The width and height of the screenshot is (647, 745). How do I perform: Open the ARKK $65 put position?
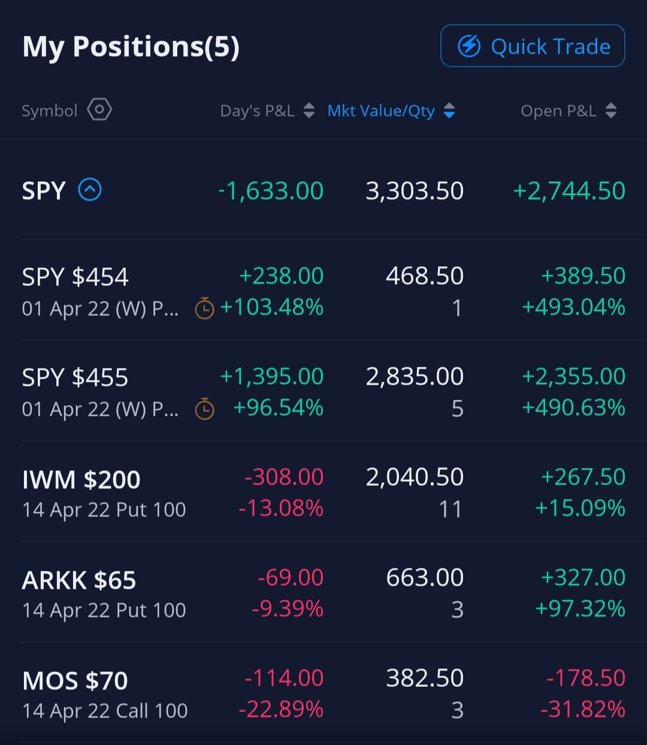tap(323, 593)
